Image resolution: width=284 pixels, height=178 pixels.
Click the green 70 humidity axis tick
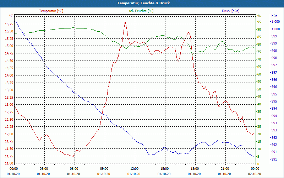pos(259,59)
